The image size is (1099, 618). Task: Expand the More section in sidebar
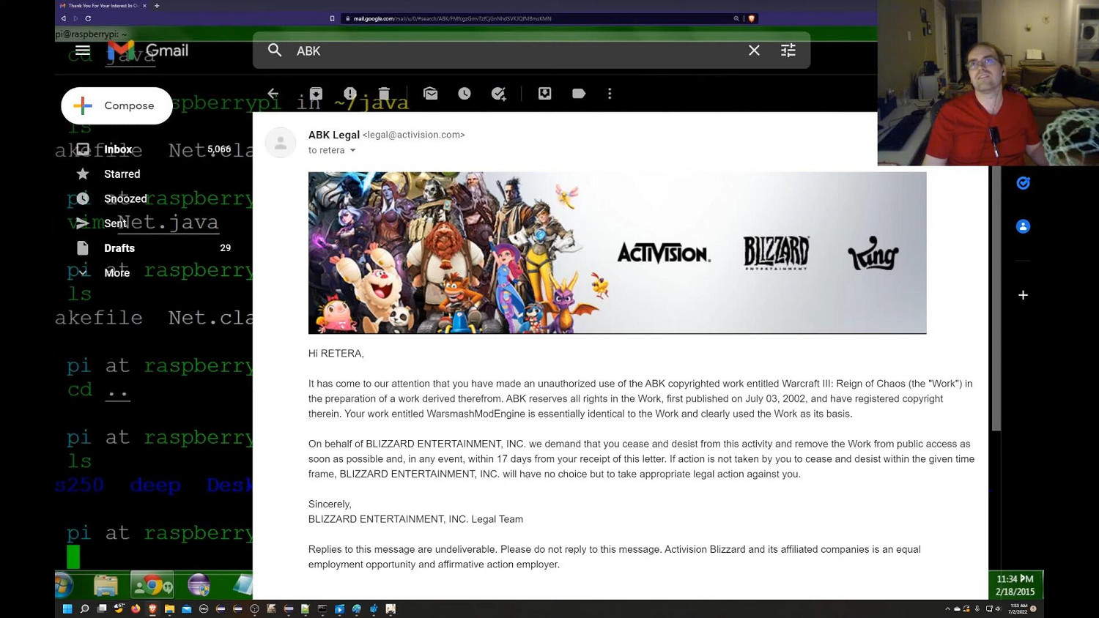[x=116, y=272]
